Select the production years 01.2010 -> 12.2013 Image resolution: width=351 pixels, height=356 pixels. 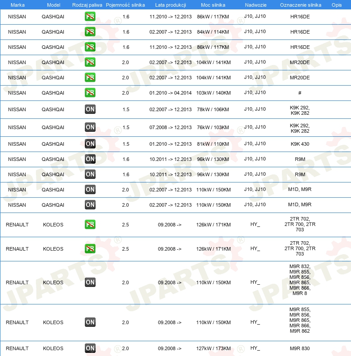click(x=171, y=144)
